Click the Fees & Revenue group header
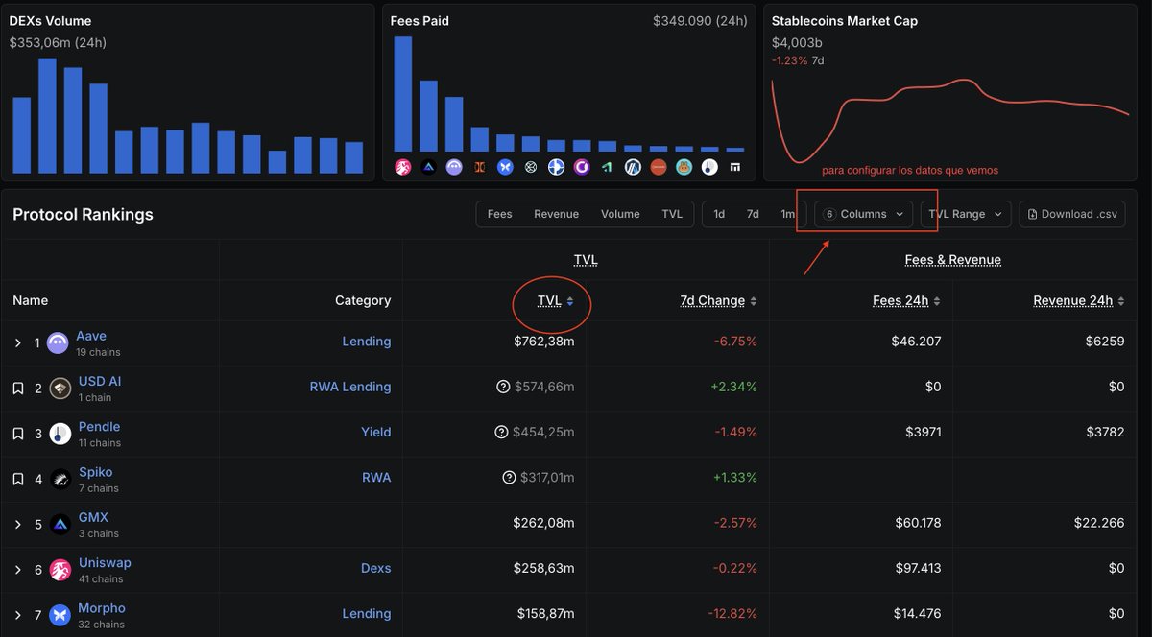Screen dimensions: 1152x637 pyautogui.click(x=953, y=260)
